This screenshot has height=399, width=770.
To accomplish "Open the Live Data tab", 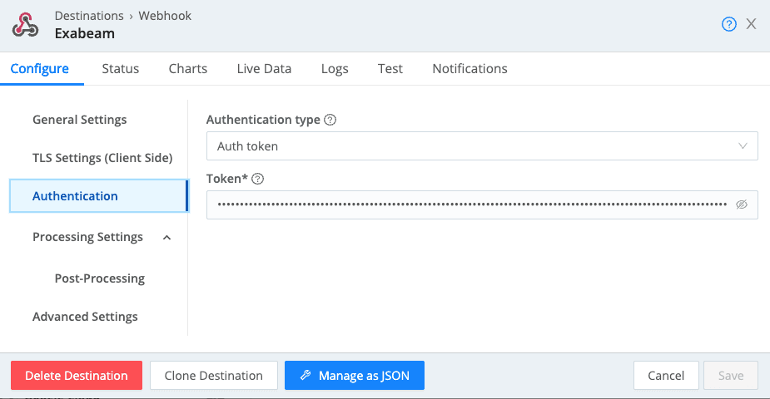I will (264, 69).
